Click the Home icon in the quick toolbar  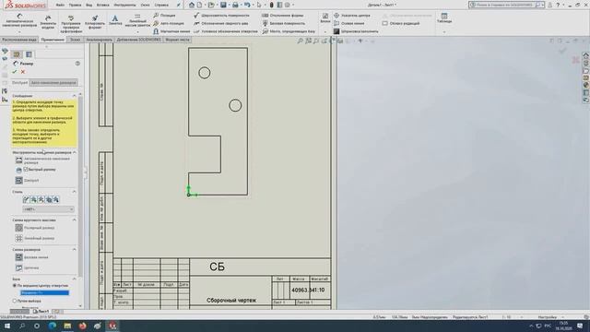point(192,5)
